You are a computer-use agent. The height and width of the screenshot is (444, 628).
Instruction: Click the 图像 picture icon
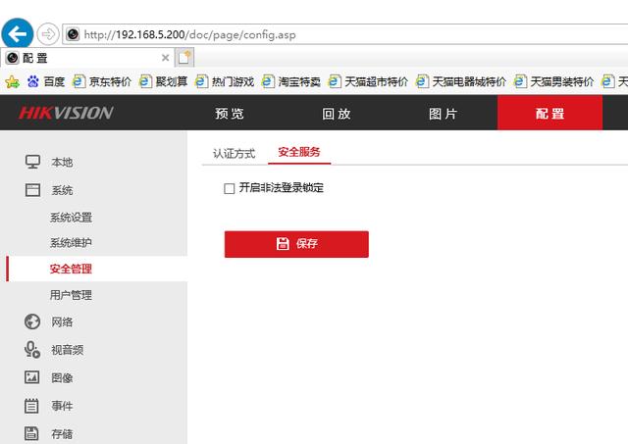[x=32, y=377]
